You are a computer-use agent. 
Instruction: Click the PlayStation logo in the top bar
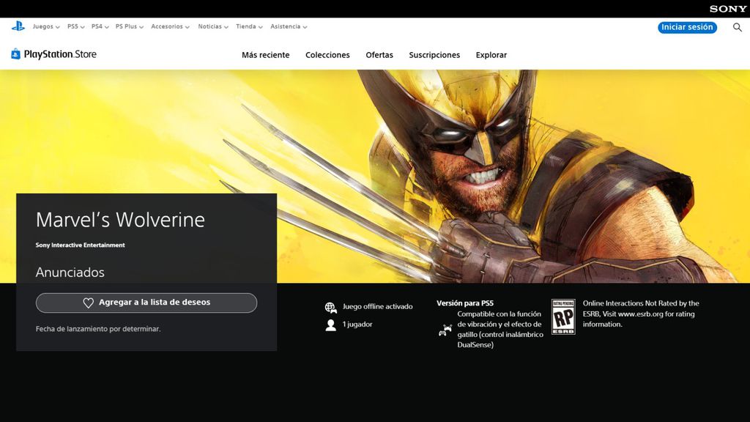(18, 26)
